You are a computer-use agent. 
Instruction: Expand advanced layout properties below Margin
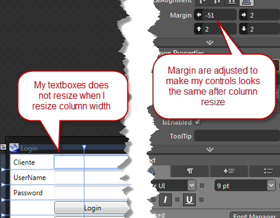tap(210, 43)
